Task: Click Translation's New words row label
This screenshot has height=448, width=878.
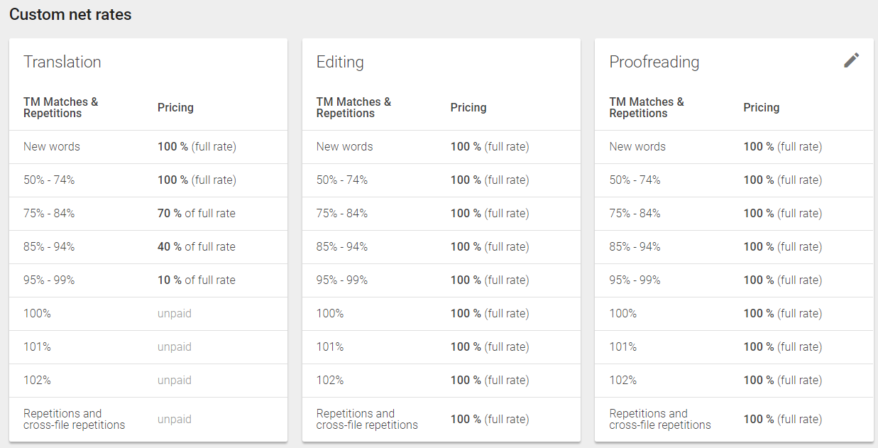Action: (x=52, y=146)
